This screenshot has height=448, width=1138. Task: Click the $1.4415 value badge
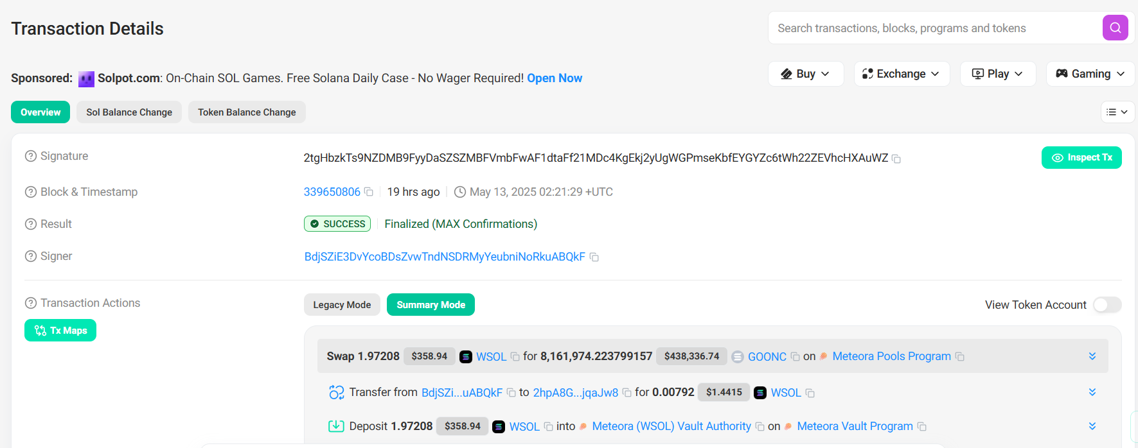724,392
